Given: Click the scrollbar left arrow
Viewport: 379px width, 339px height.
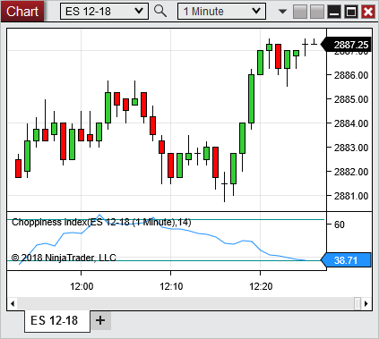Looking at the screenshot, I should 13,304.
